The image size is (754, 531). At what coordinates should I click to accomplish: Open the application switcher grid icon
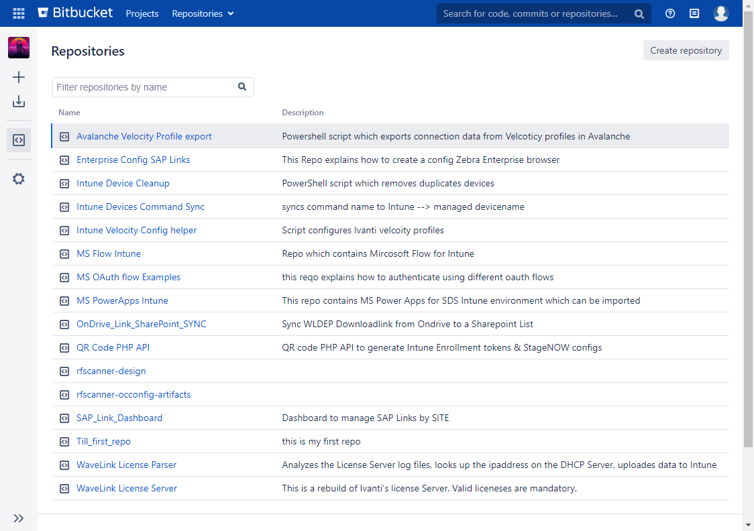point(19,13)
